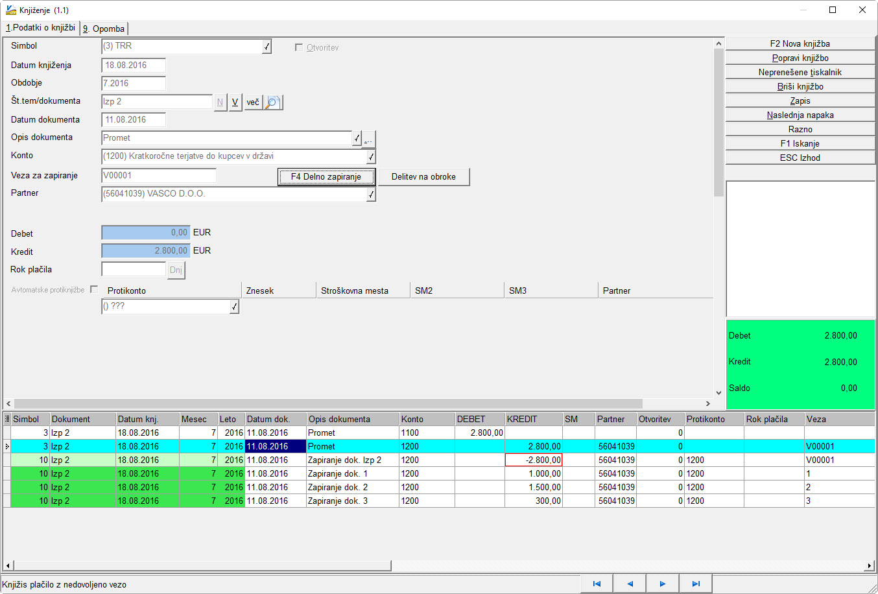This screenshot has width=878, height=594.
Task: Open the Protikonto ??? dropdown
Action: (234, 307)
